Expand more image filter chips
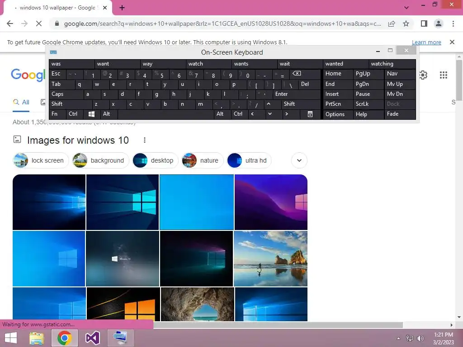 [299, 160]
